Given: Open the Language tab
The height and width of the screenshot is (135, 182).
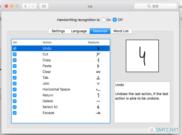Looking at the screenshot, I should [x=79, y=31].
